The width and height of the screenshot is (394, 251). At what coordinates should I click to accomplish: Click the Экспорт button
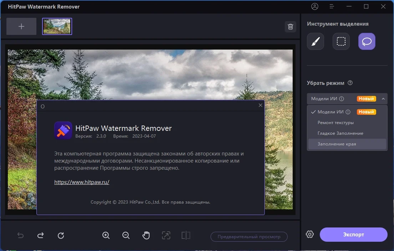[x=354, y=235]
